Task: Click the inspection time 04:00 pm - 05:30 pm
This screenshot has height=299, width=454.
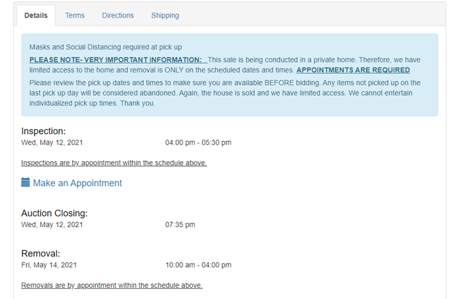Action: tap(198, 143)
